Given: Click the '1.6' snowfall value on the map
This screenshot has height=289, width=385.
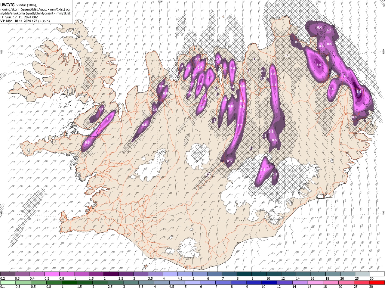Looking at the screenshot, I should (204, 99).
